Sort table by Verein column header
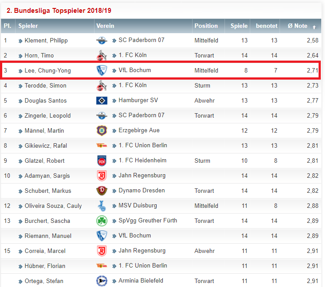Viewport: 327px width, 287px height. tap(105, 26)
